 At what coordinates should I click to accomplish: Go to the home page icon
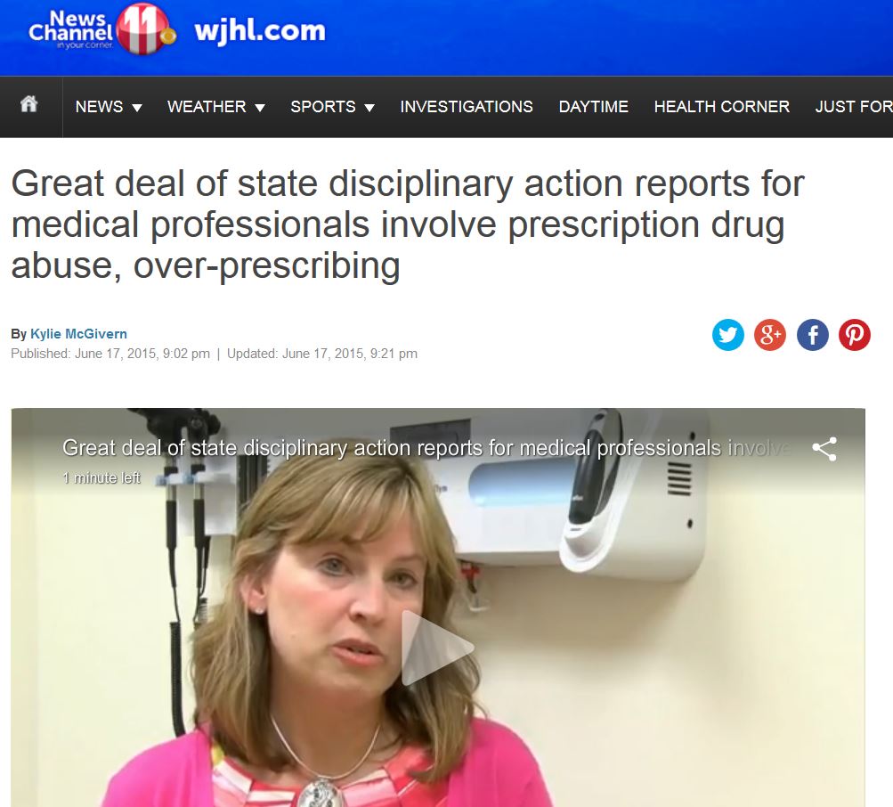click(29, 105)
